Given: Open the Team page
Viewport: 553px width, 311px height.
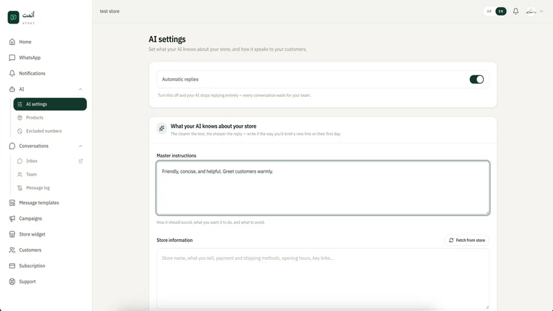Looking at the screenshot, I should [31, 174].
